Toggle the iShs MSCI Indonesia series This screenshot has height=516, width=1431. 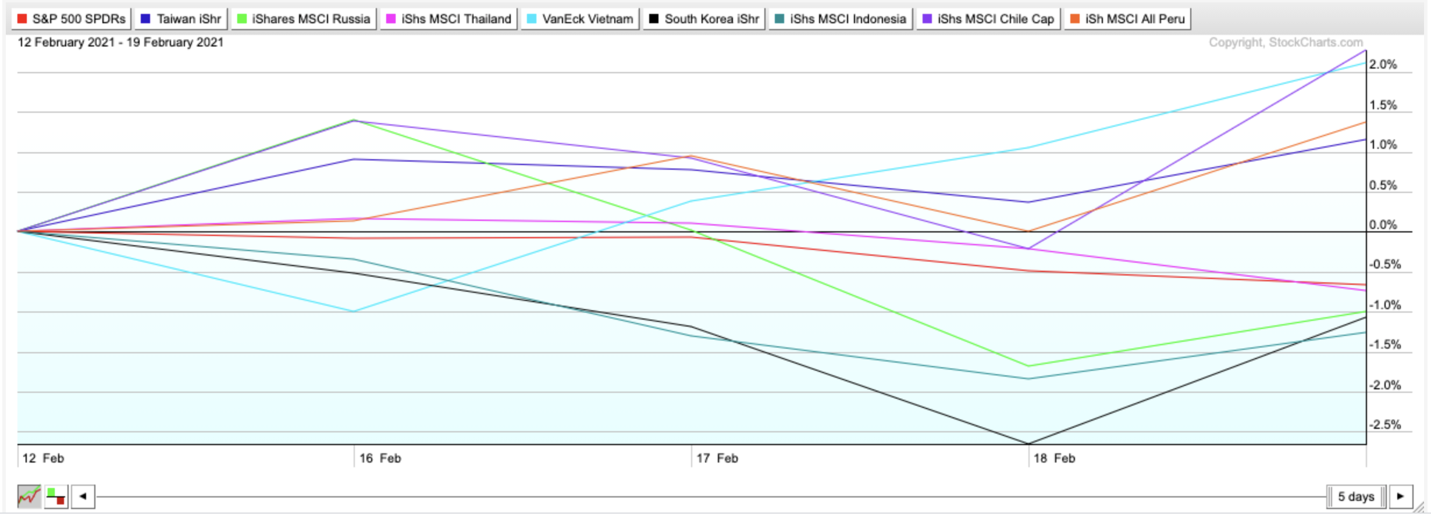pos(841,19)
